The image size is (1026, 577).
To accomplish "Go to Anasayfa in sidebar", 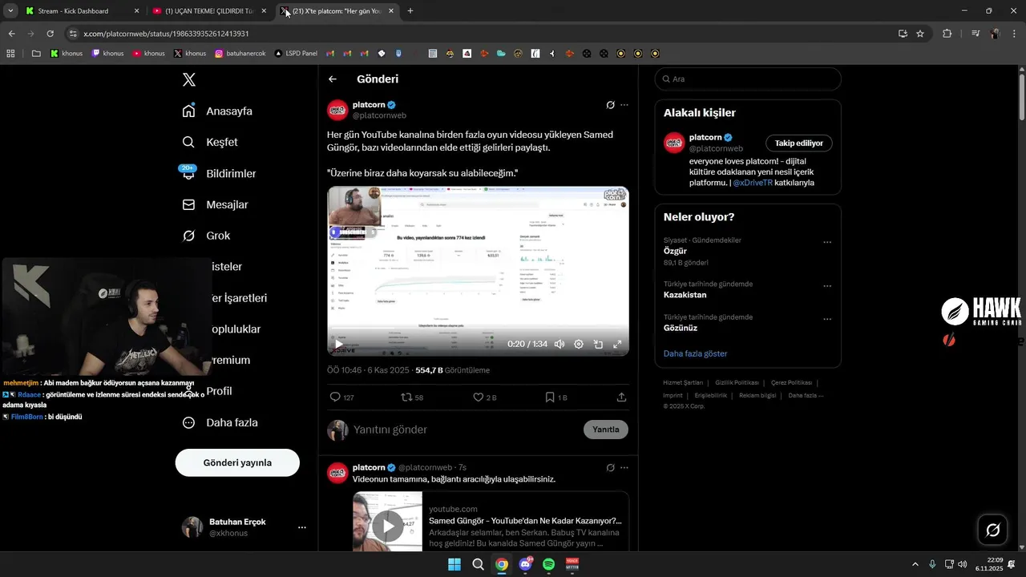I will 217,111.
